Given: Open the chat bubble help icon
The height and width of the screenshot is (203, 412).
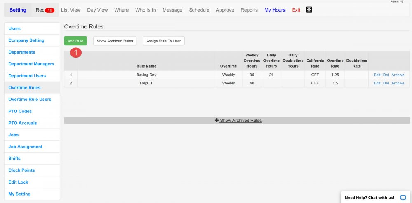Looking at the screenshot, I should [403, 198].
